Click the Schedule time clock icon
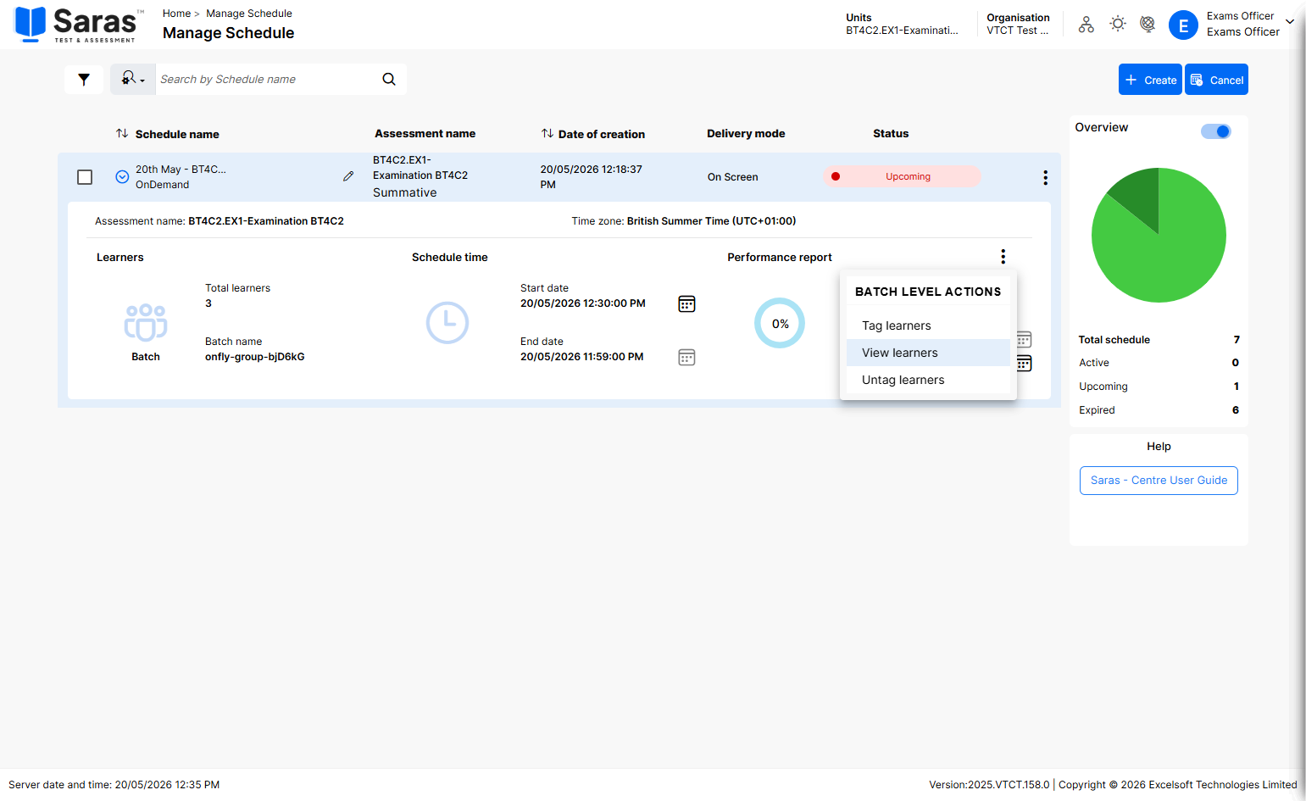Viewport: 1306px width, 801px height. tap(447, 323)
